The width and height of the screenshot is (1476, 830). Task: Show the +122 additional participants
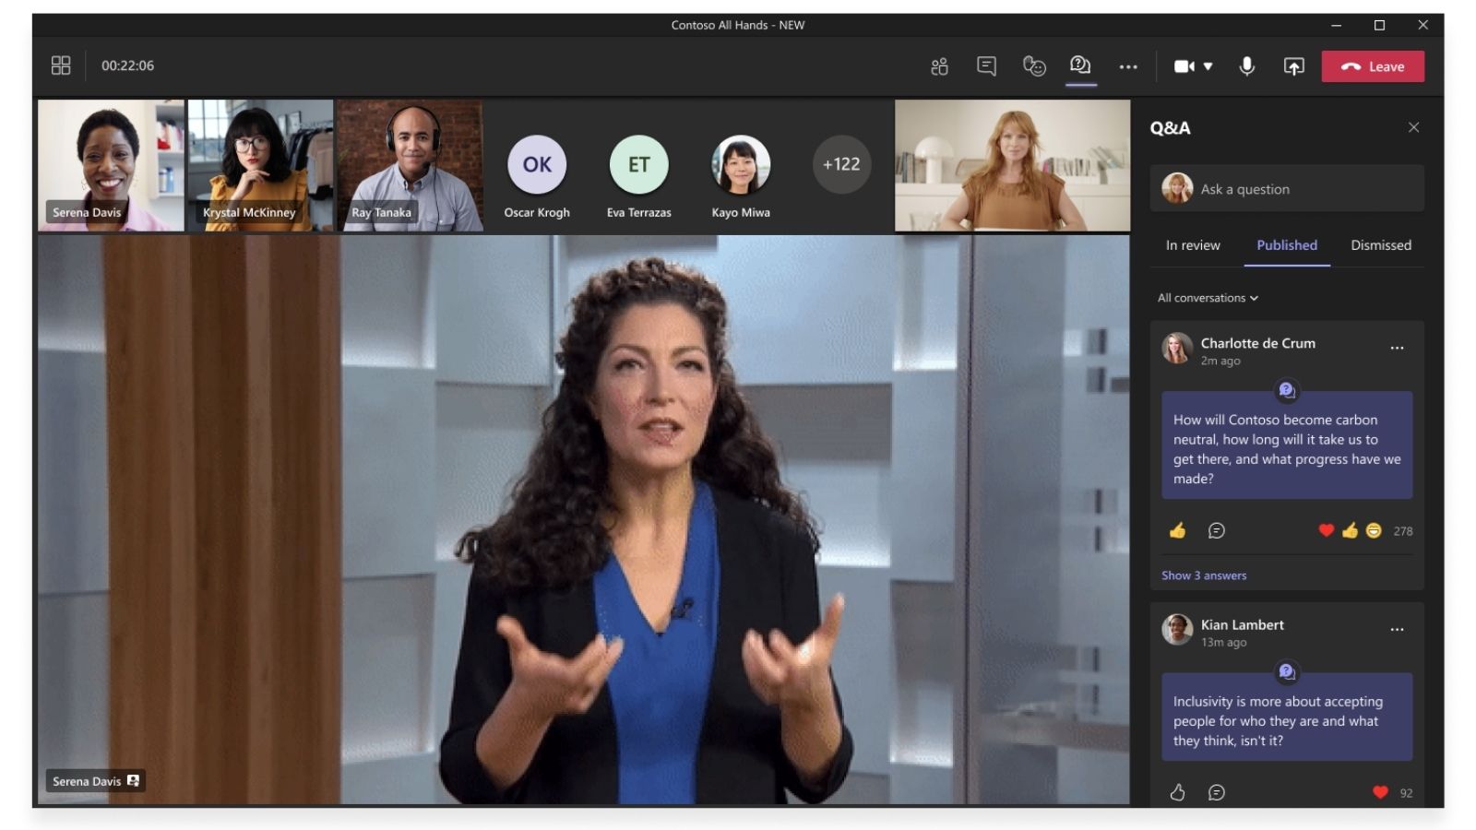pyautogui.click(x=840, y=164)
